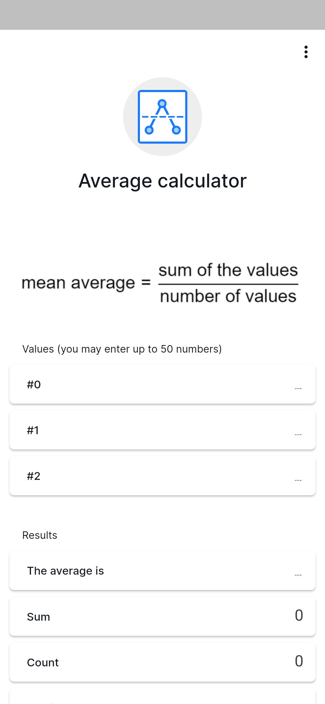Click the "mean average =" formula text

pyautogui.click(x=86, y=283)
